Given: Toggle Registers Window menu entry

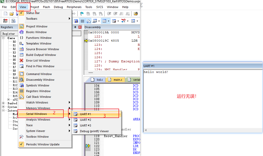Looking at the screenshot, I should pos(45,91).
